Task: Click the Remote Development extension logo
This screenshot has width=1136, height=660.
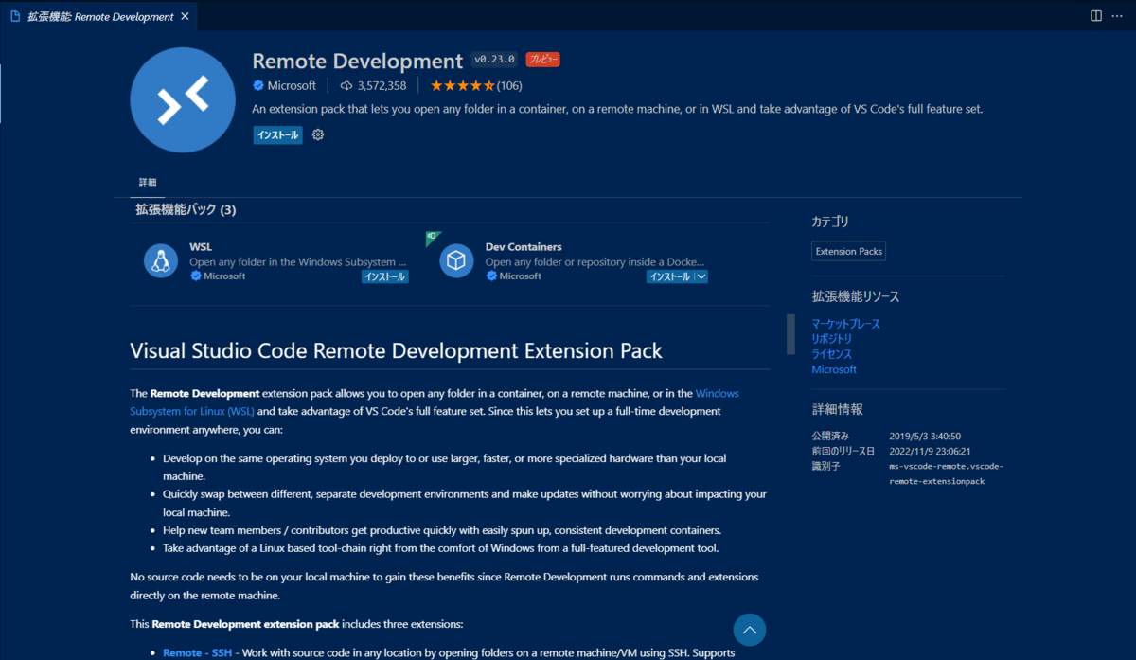Action: 183,99
